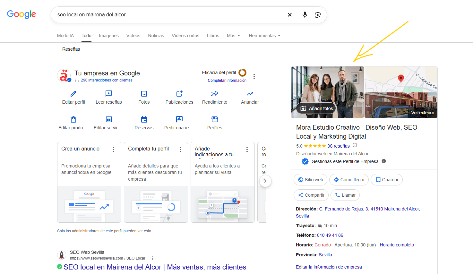Viewport: 473px width, 274px height.
Task: Open the Libros tab
Action: (x=213, y=36)
